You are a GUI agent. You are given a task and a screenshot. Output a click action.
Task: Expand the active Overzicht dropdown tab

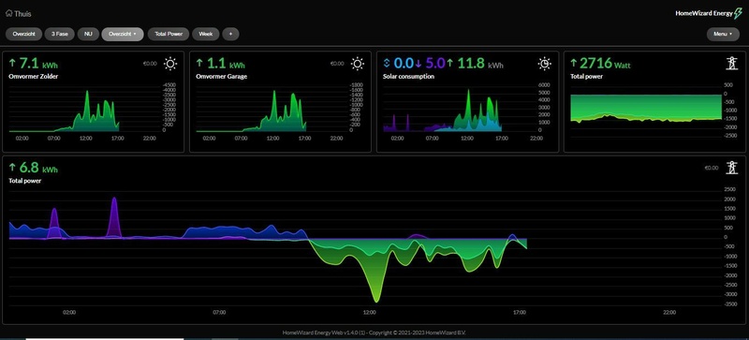pyautogui.click(x=123, y=34)
